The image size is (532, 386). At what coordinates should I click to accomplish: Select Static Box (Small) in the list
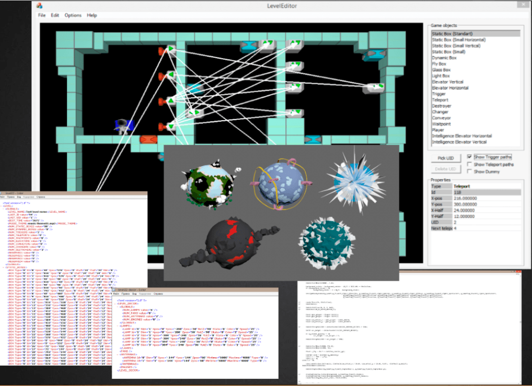(x=476, y=52)
